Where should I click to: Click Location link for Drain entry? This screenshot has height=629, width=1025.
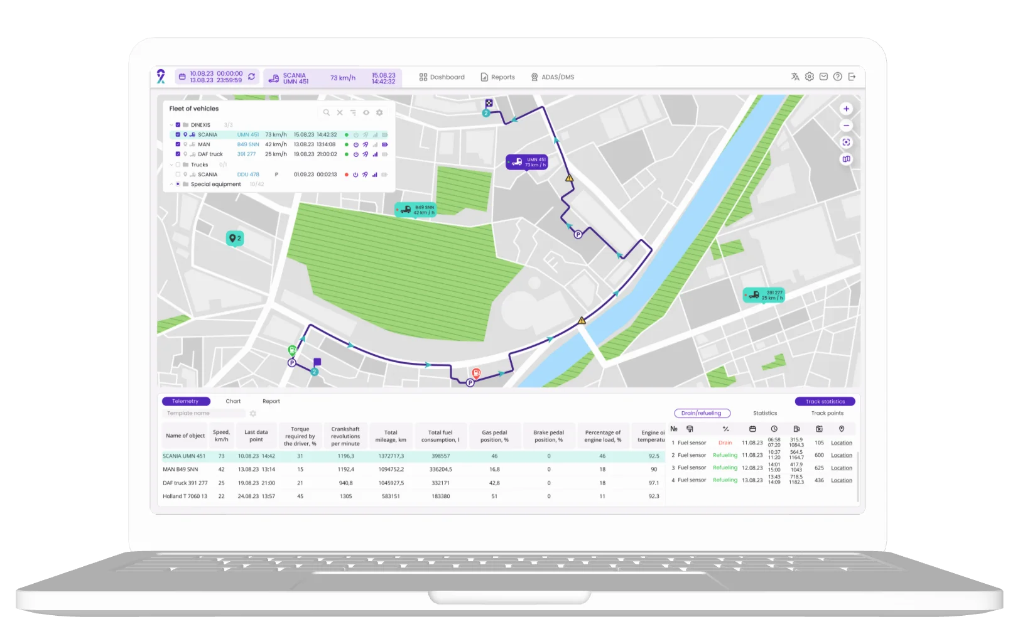coord(841,443)
